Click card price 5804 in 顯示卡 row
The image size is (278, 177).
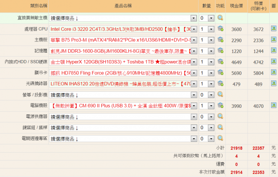click(x=258, y=73)
